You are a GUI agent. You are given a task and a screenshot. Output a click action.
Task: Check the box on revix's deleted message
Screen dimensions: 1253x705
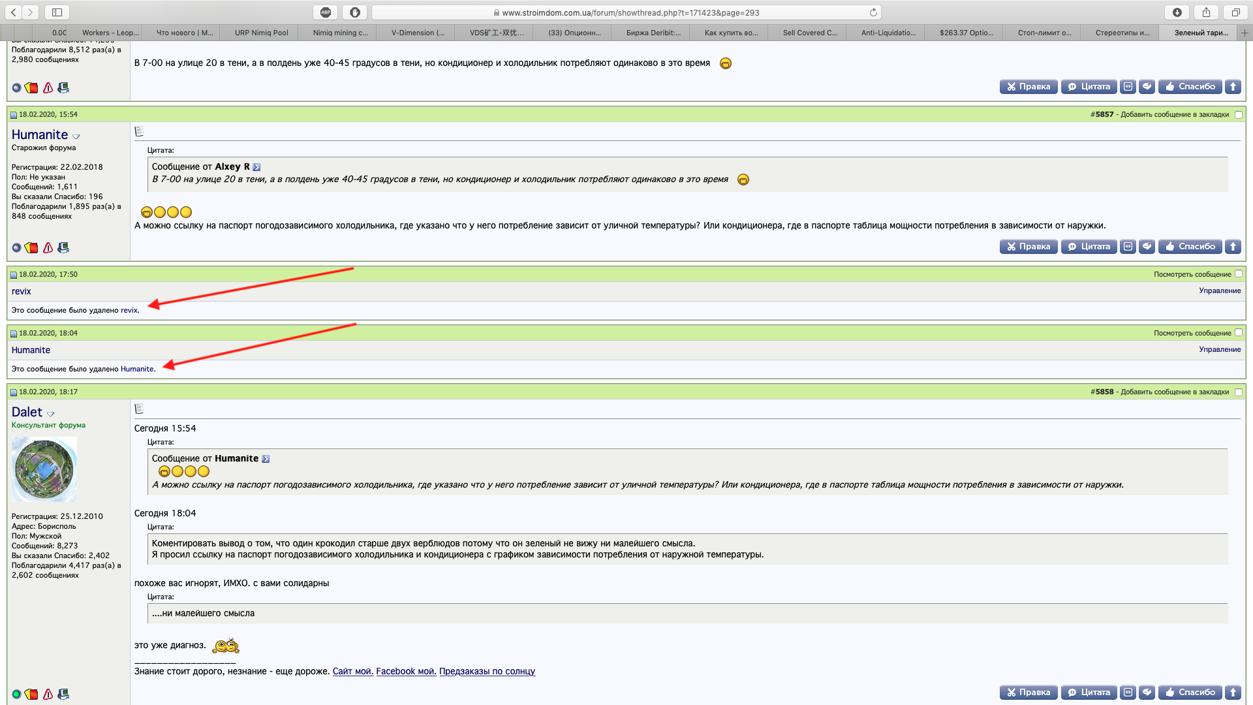(1239, 274)
